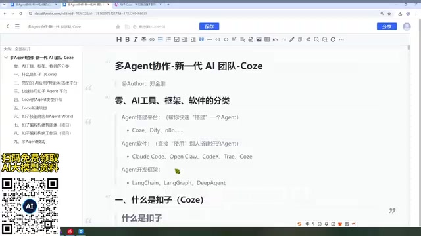
Task: Click the heading 一、什么是扣子 (Coze)
Action: click(x=159, y=200)
